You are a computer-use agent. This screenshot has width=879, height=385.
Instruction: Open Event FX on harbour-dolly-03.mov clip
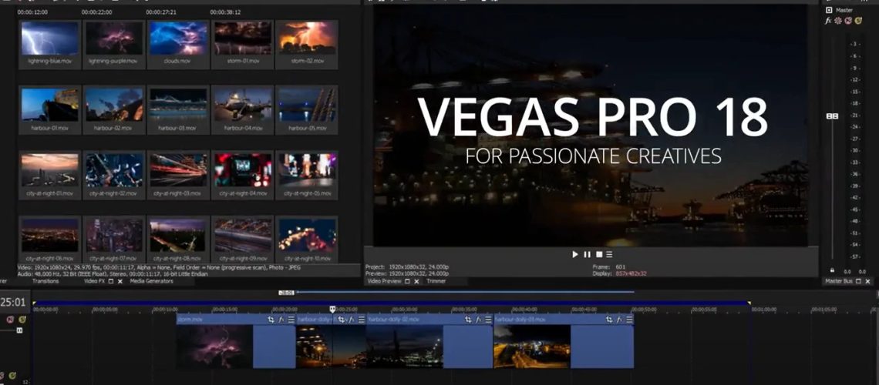pyautogui.click(x=619, y=320)
